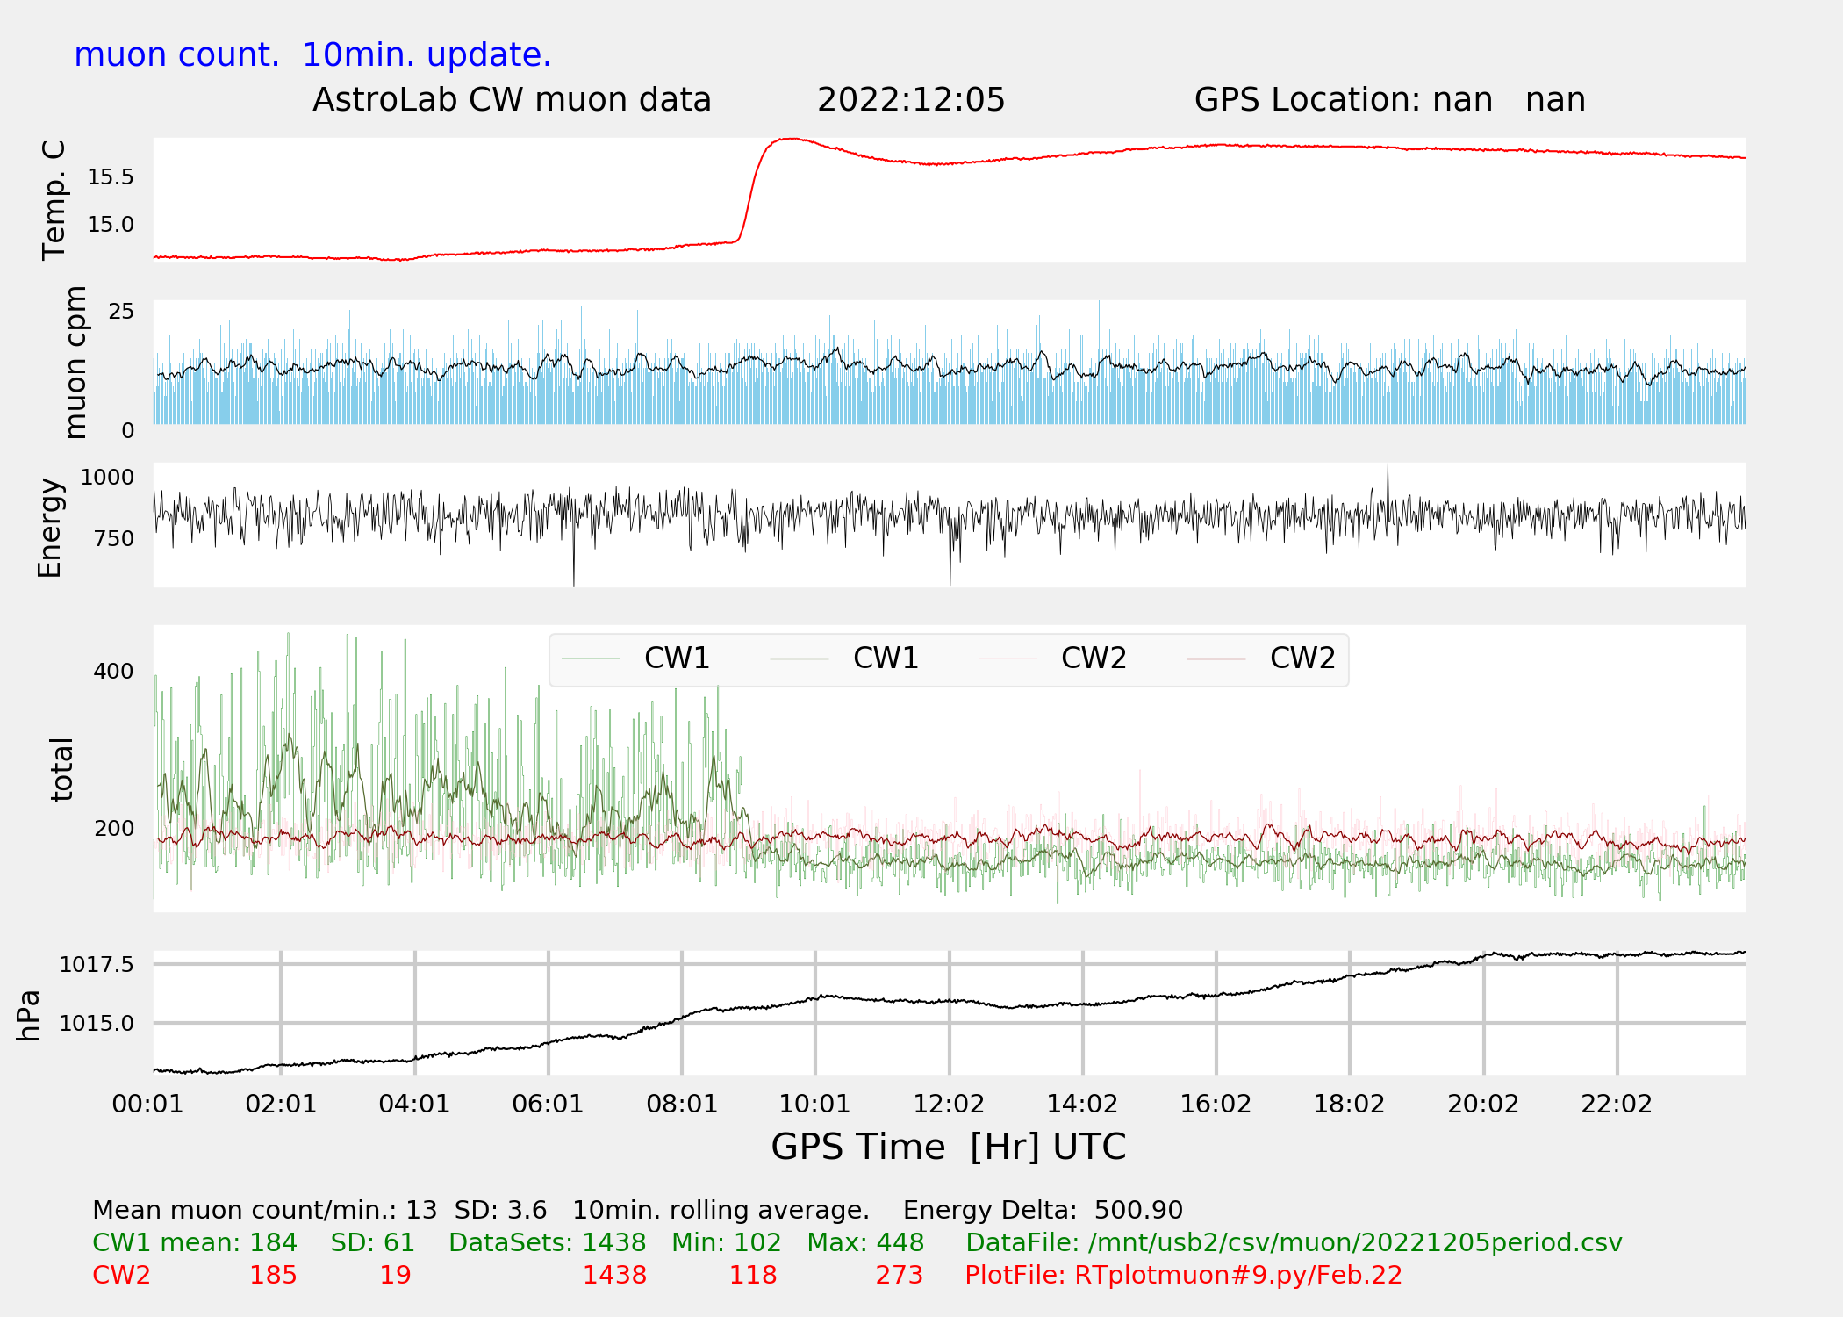
Task: Click the 08:01 time axis label
Action: [x=682, y=1105]
